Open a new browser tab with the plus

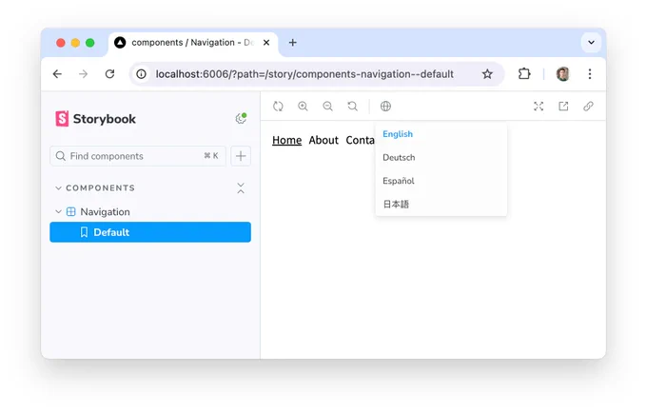[292, 43]
